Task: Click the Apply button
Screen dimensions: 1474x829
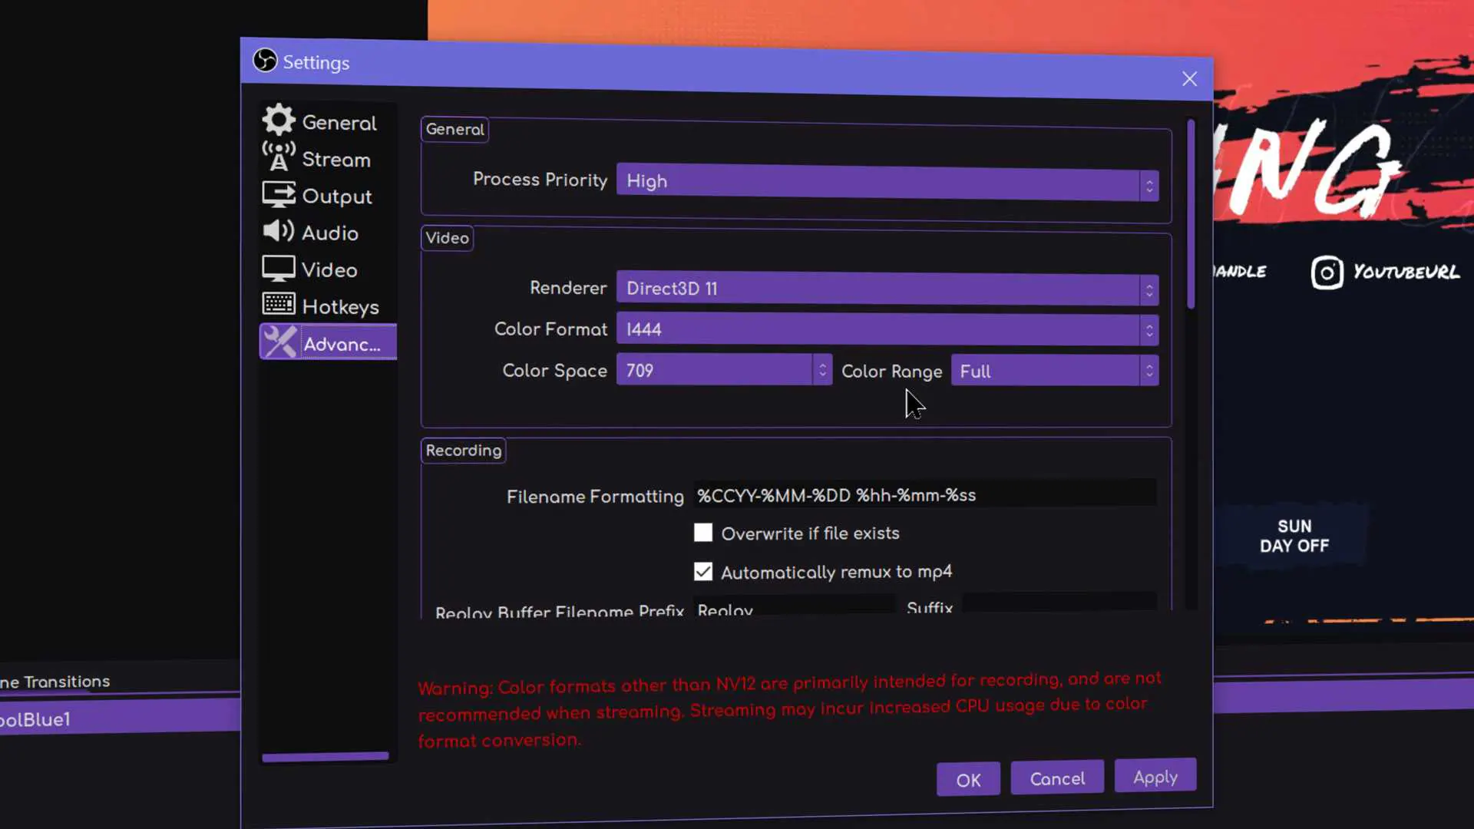Action: coord(1155,778)
